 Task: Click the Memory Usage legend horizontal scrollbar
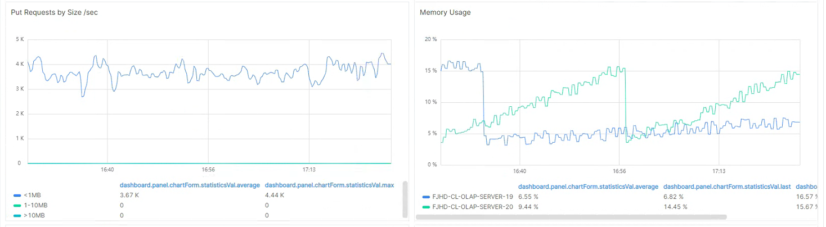571,216
